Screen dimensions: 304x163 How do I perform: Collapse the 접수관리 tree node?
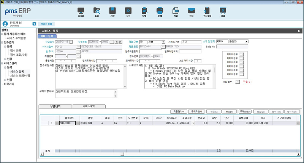pos(2,42)
